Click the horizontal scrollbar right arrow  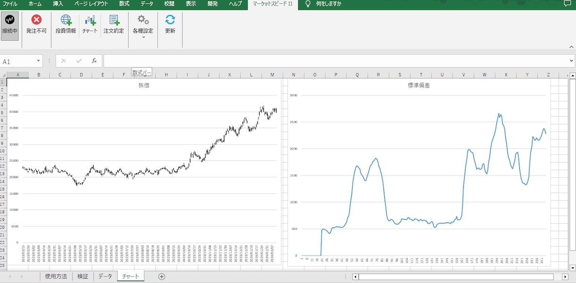pos(566,277)
